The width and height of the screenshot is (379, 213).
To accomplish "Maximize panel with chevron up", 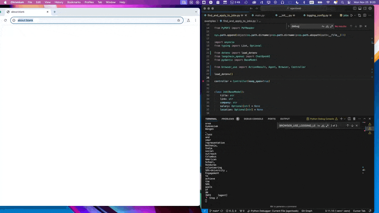I will coord(364,119).
